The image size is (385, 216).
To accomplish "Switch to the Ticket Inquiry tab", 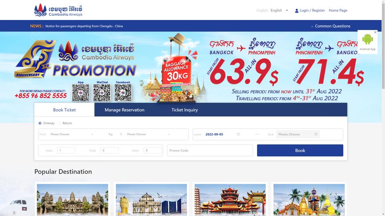I will [184, 110].
